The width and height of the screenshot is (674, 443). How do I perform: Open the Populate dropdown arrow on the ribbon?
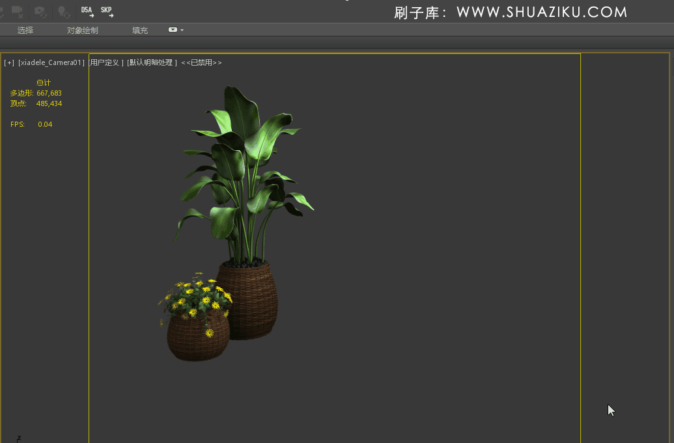pyautogui.click(x=181, y=29)
